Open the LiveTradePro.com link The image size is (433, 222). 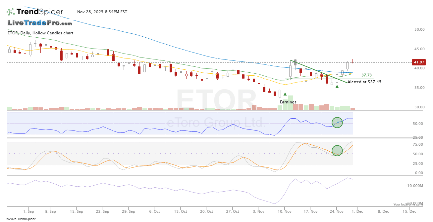tap(40, 23)
